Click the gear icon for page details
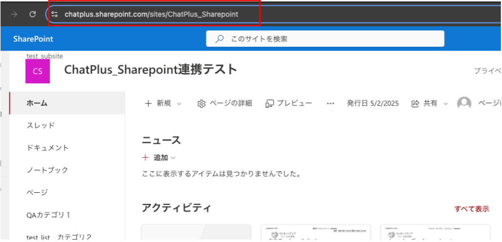The height and width of the screenshot is (242, 502). pyautogui.click(x=201, y=103)
